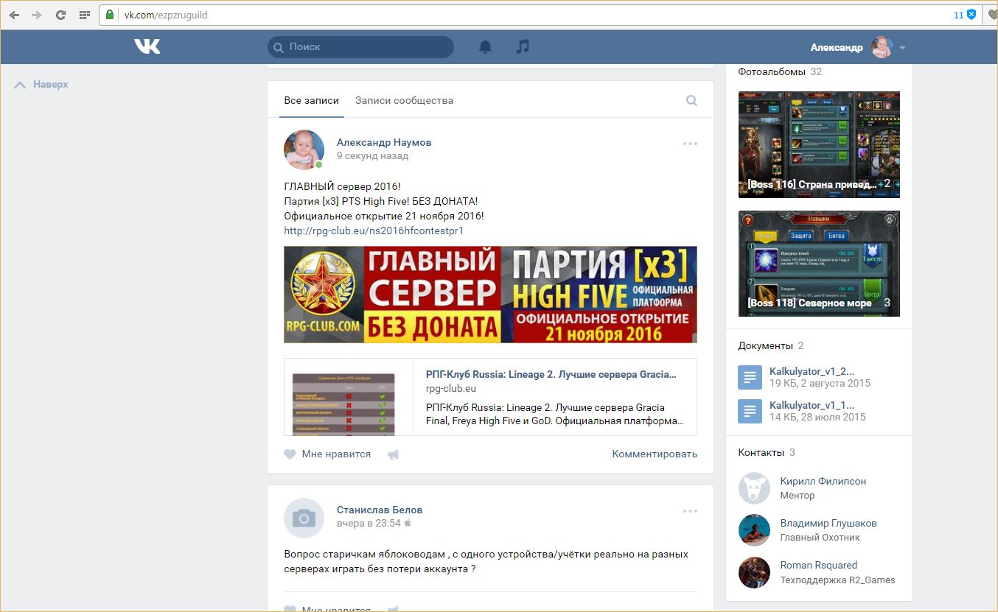Viewport: 998px width, 612px height.
Task: Like Наумов's post with Мне нравится
Action: point(327,454)
